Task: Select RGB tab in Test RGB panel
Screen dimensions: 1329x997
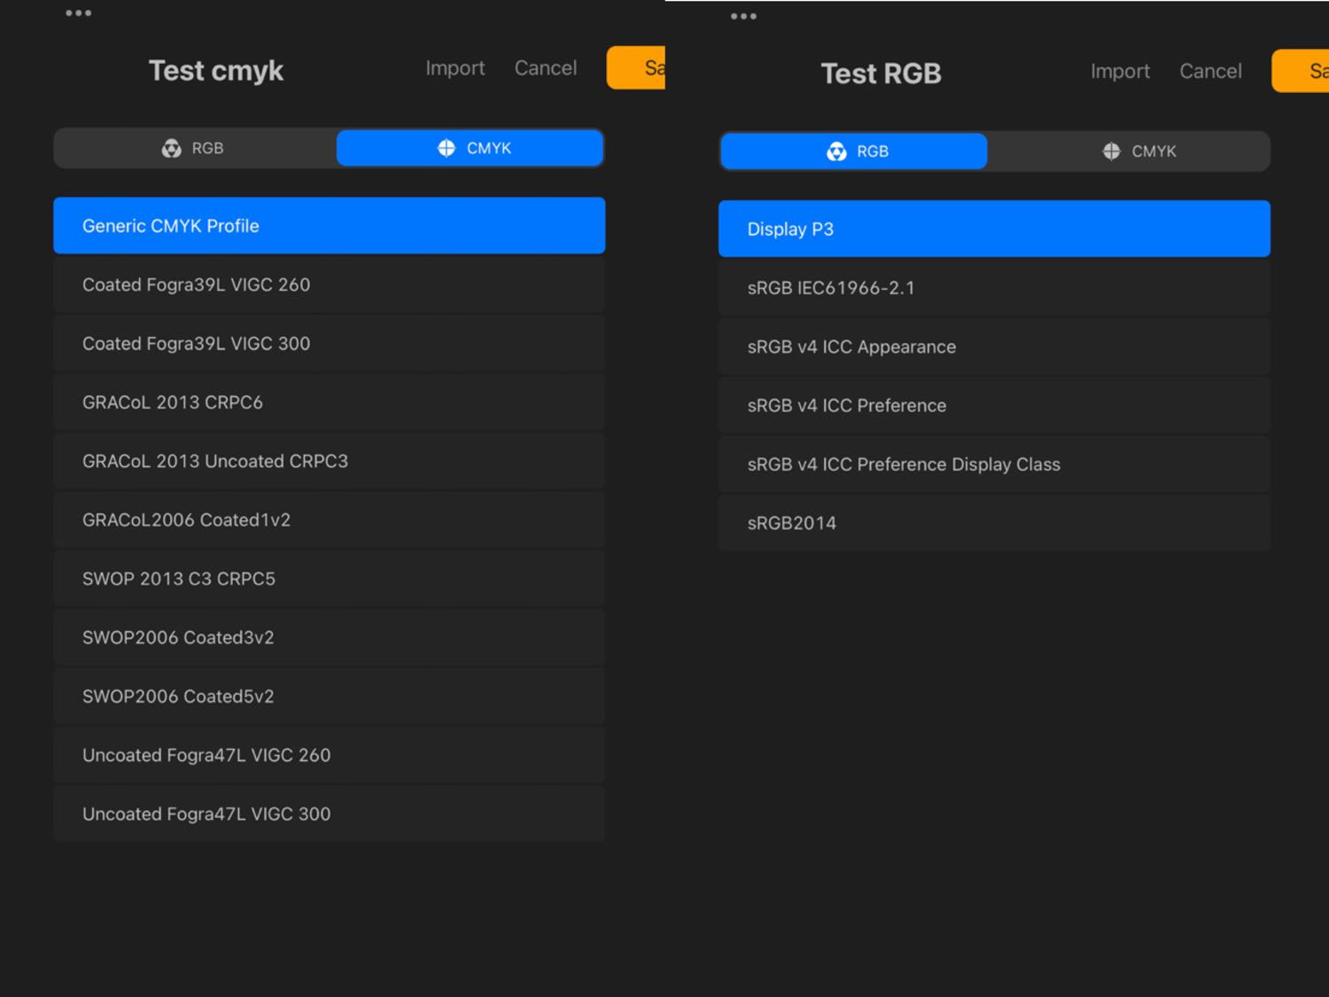Action: pos(854,152)
